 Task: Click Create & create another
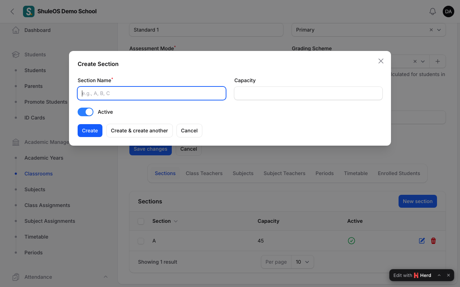click(139, 131)
